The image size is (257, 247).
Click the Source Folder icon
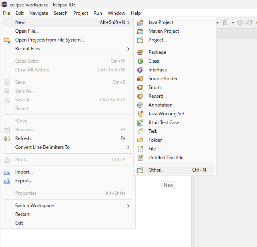coord(140,79)
